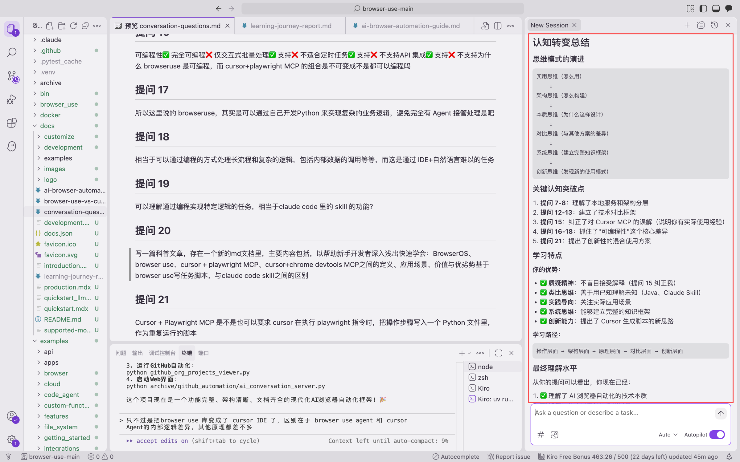Focus the Ask a question input

623,413
